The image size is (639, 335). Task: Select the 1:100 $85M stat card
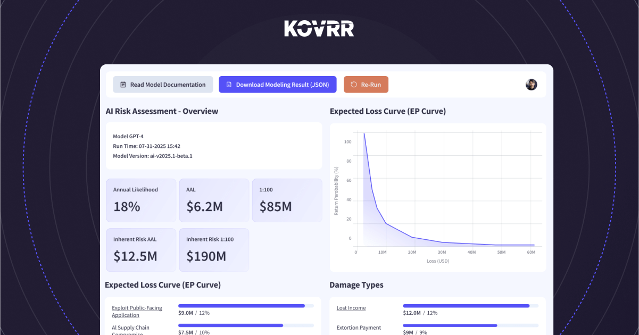tap(287, 200)
